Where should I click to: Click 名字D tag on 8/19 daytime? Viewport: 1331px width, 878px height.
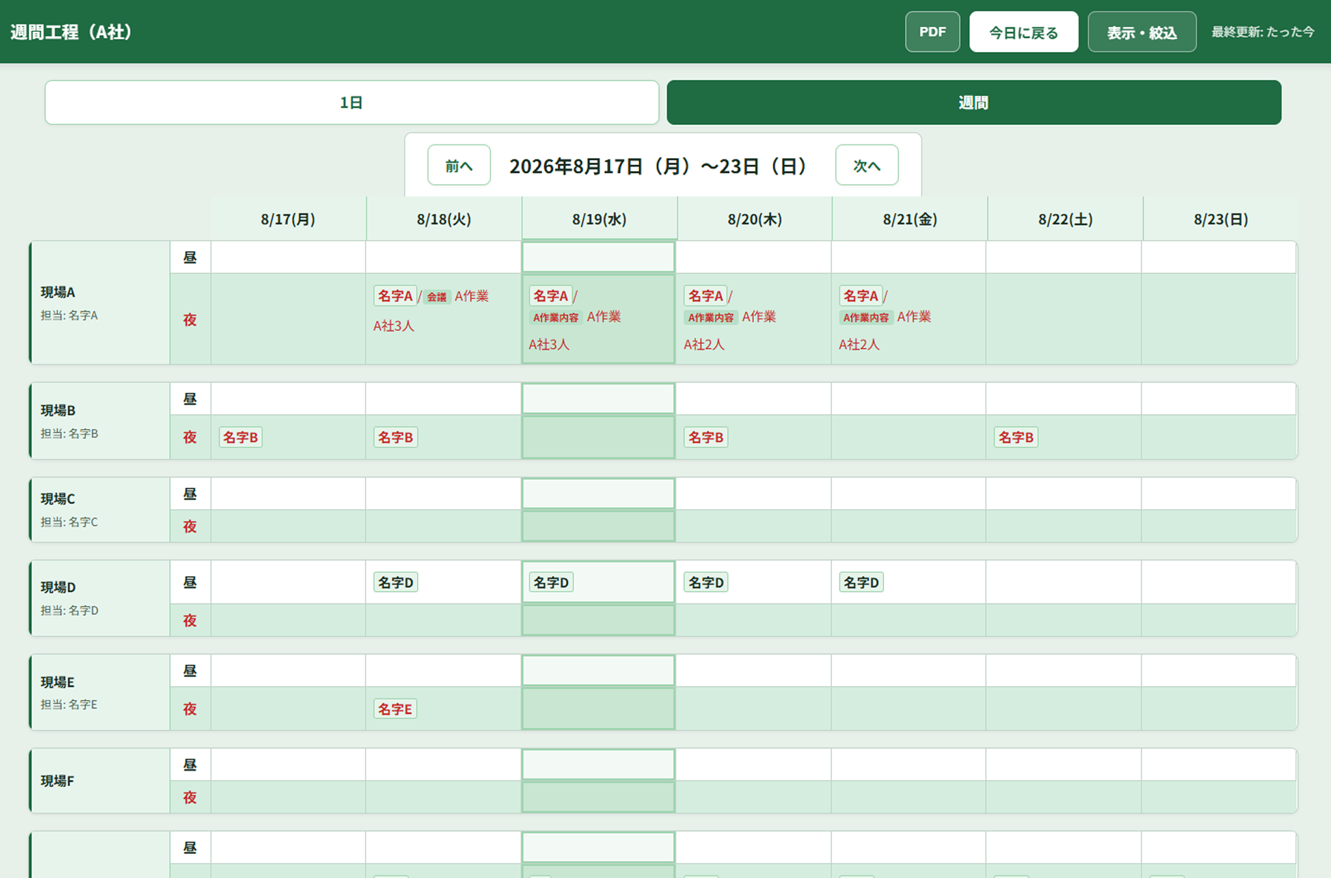(551, 582)
